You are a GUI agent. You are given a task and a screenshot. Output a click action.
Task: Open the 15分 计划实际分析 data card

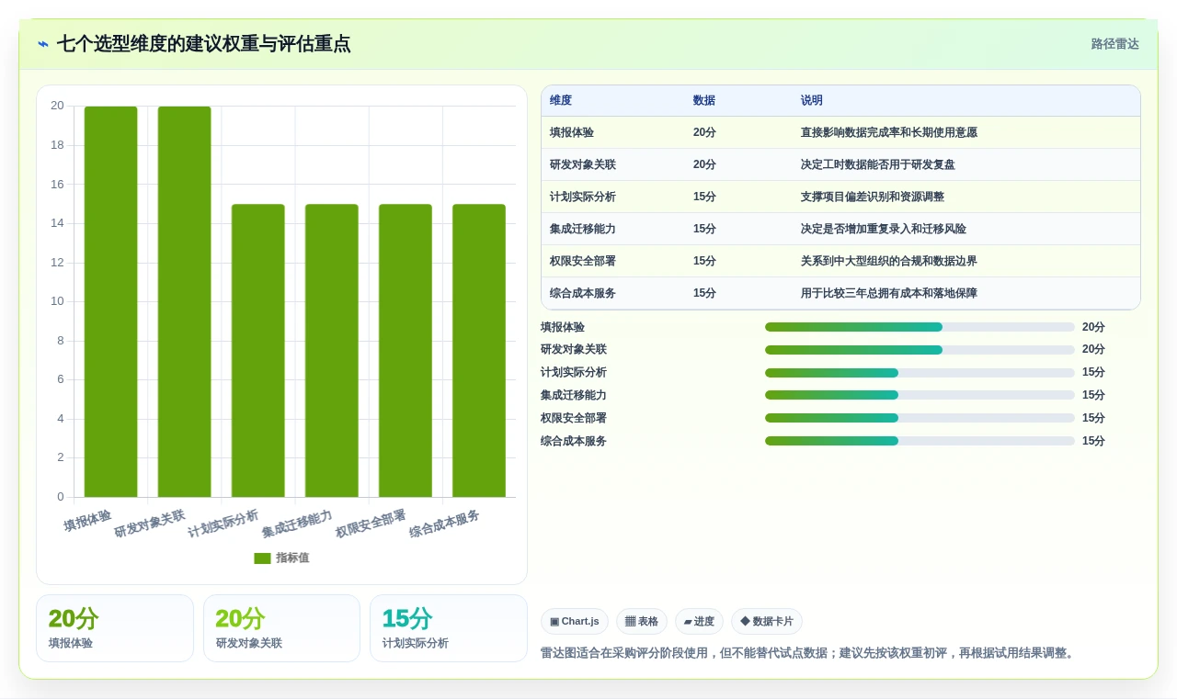(449, 628)
